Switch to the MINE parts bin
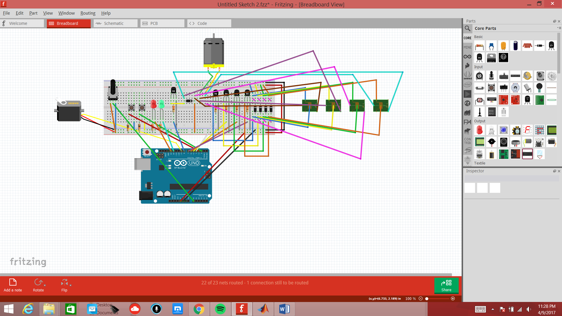This screenshot has height=316, width=562. click(467, 47)
